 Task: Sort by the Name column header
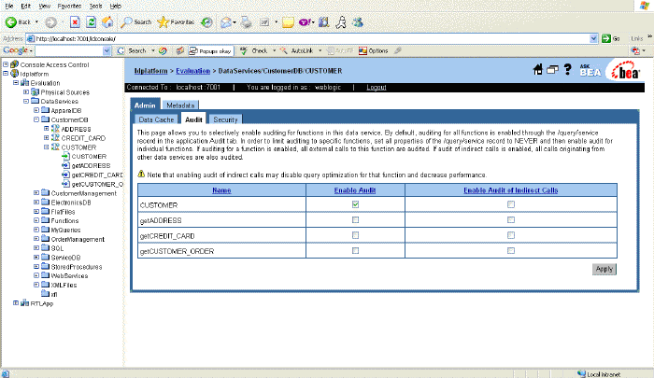point(221,190)
